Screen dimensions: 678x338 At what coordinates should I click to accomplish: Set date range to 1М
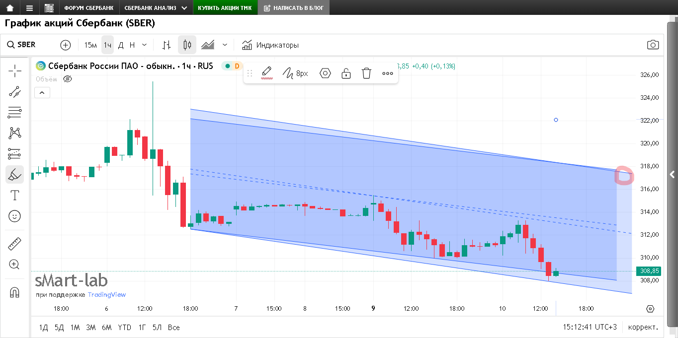[x=75, y=328]
